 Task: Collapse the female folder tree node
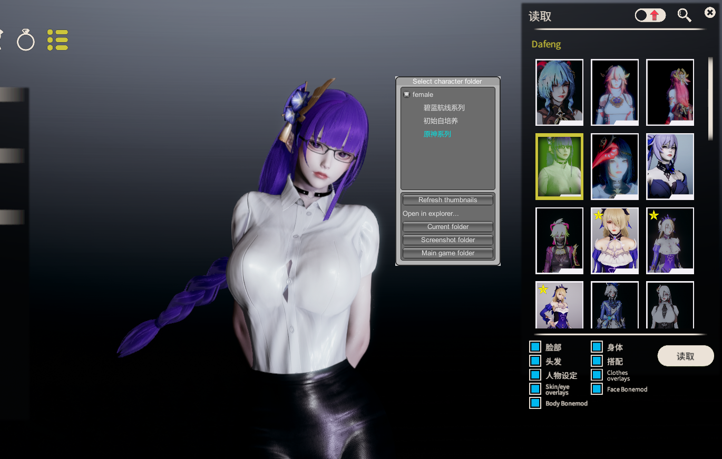406,95
